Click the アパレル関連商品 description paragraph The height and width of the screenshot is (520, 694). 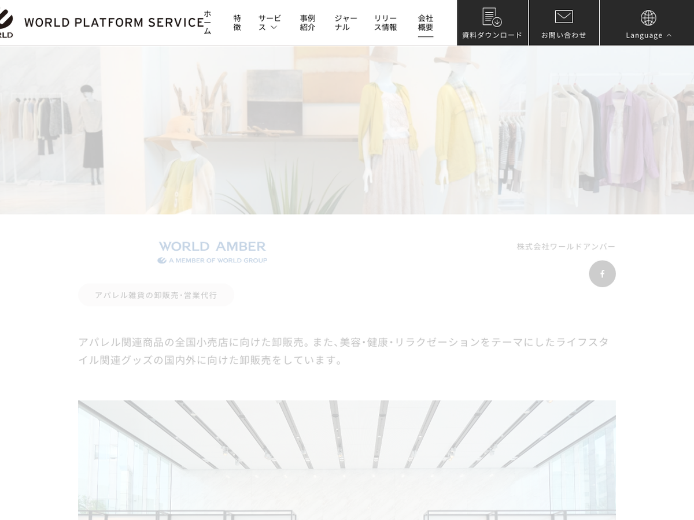tap(344, 351)
